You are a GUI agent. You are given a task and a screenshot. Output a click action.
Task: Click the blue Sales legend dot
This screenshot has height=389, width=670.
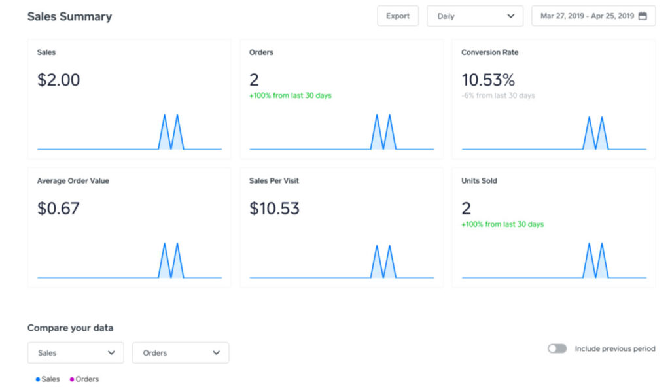[x=37, y=379]
